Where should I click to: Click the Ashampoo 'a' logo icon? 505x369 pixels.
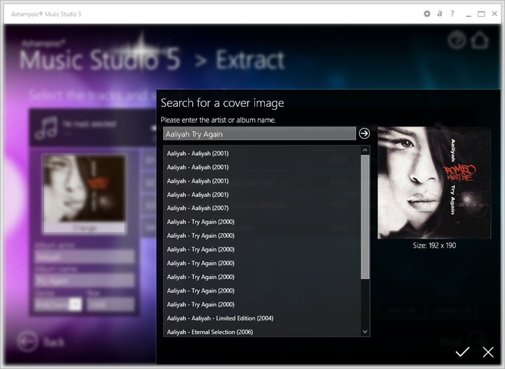click(439, 14)
